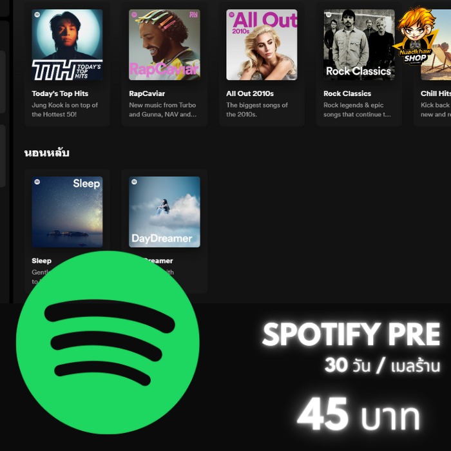This screenshot has width=451, height=451.
Task: Select the Today's Top Hits title link
Action: [x=60, y=93]
